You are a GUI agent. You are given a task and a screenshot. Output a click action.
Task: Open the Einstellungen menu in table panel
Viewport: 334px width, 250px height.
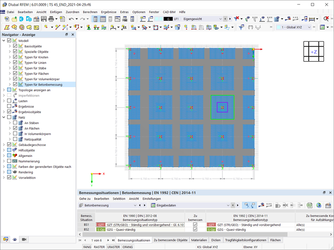pos(152,199)
